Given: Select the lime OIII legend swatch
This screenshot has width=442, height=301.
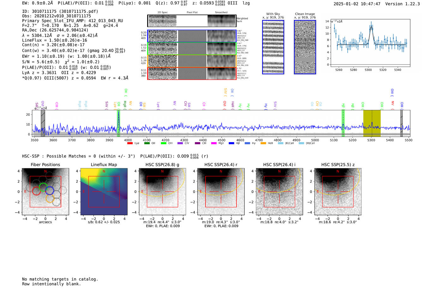Looking at the screenshot, I should click(164, 143).
